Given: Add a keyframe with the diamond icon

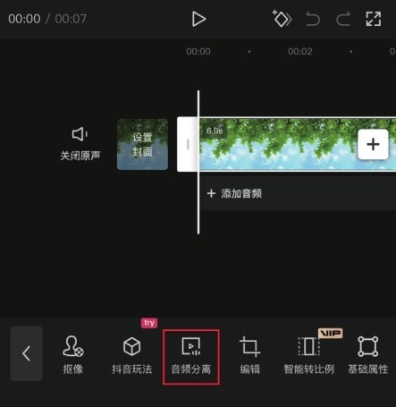Looking at the screenshot, I should pos(282,19).
